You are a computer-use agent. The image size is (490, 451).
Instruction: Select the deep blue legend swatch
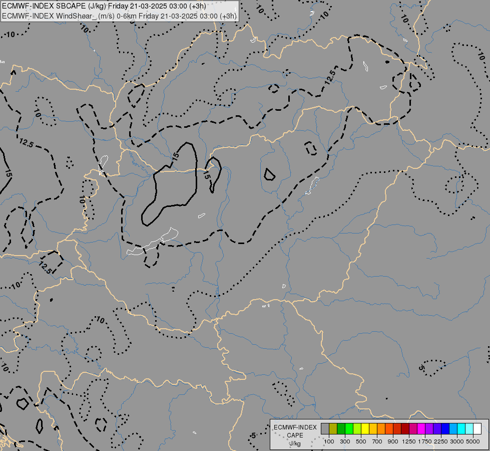(x=445, y=429)
